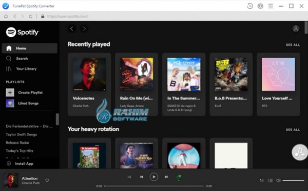Click the Spotify logo
308x191 pixels.
(23, 32)
